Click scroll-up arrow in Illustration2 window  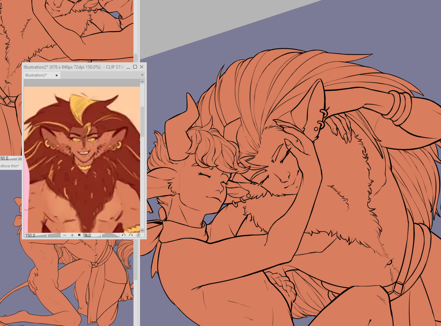click(142, 81)
